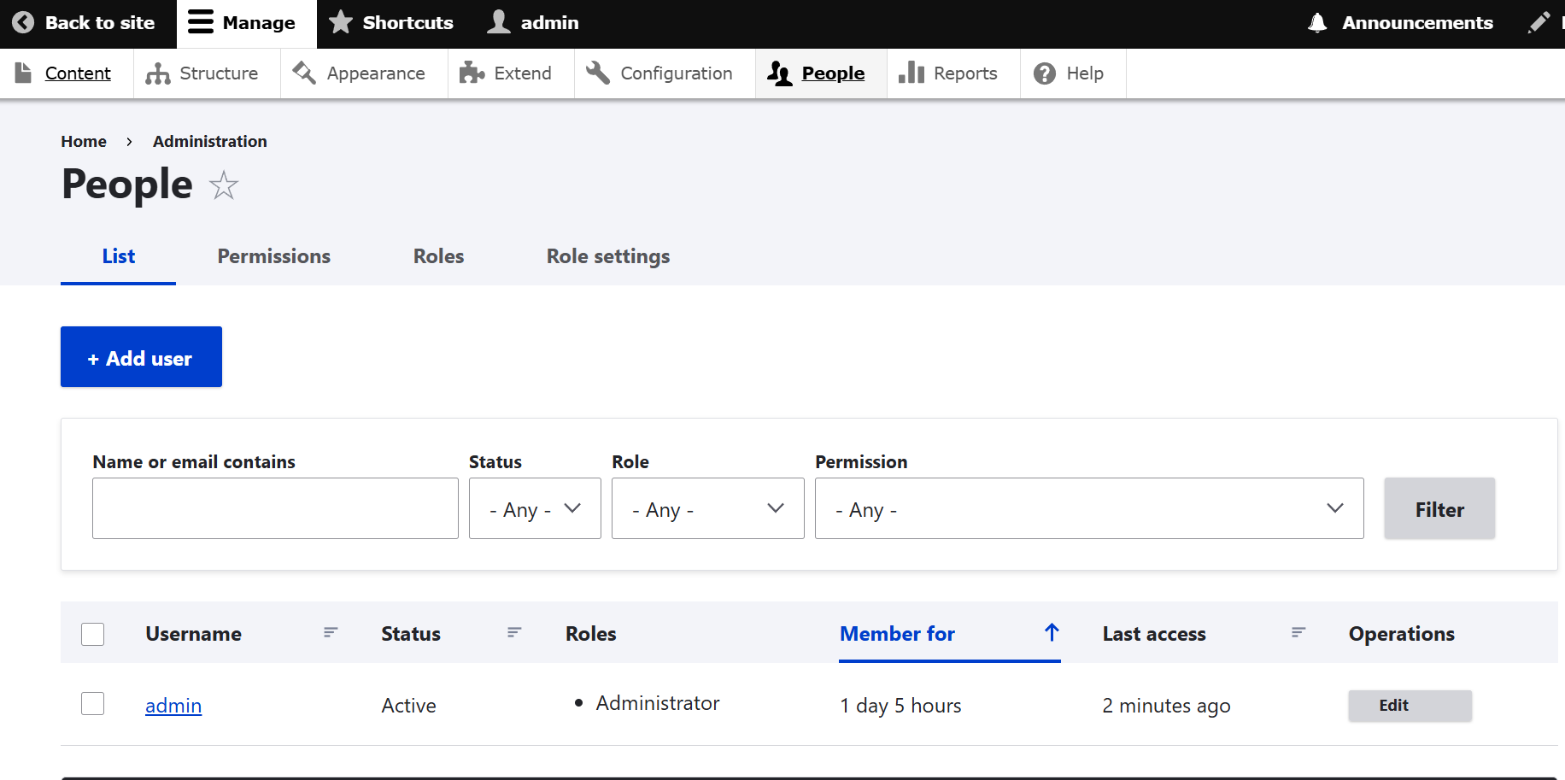The height and width of the screenshot is (780, 1565).
Task: Switch to the Permissions tab
Action: (273, 256)
